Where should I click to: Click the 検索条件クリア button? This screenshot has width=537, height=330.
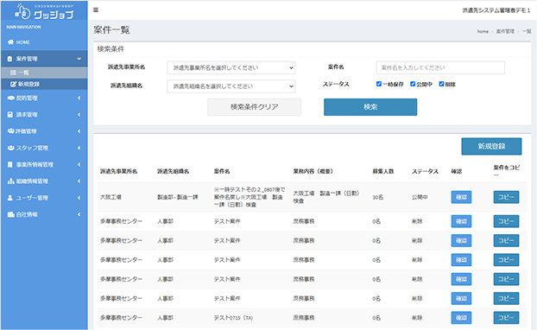[254, 107]
